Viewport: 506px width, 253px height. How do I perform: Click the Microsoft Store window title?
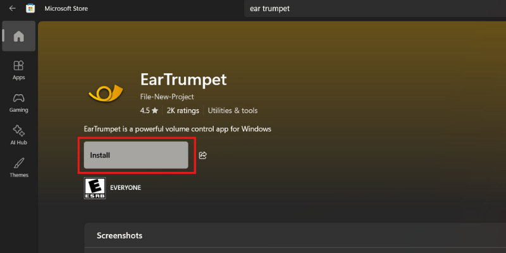[66, 8]
